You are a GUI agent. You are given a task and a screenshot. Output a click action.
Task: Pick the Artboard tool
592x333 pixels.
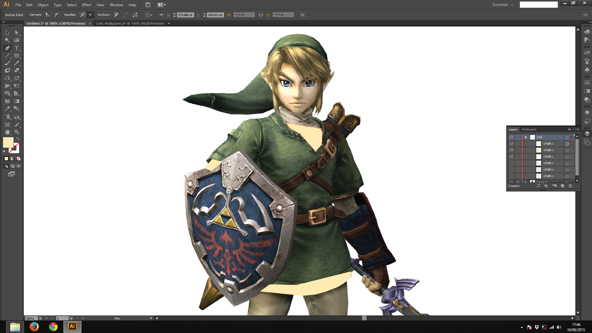(7, 125)
